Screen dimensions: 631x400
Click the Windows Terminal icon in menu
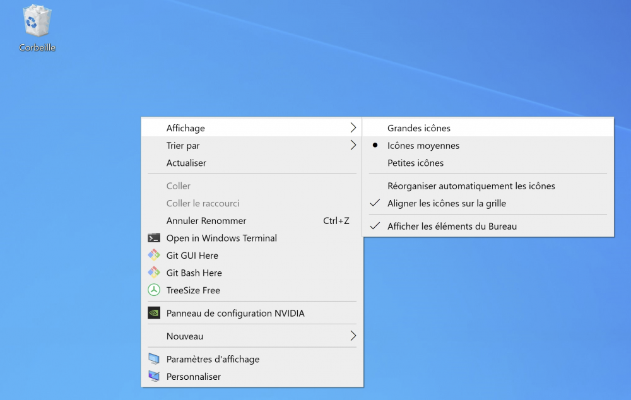154,238
